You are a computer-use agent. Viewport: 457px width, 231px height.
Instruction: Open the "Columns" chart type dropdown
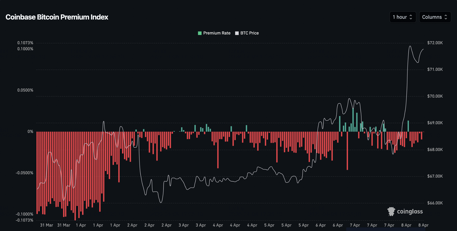coord(435,17)
